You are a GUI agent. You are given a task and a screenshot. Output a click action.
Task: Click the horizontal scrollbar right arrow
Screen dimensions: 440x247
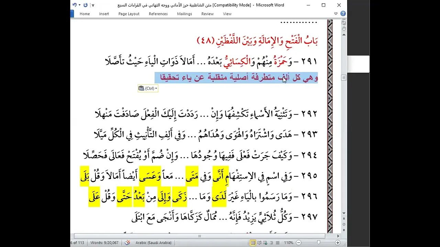coord(338,236)
